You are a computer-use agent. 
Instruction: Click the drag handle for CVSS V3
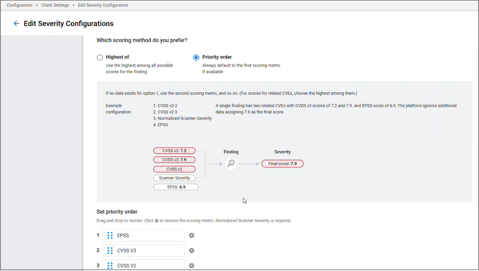(x=110, y=251)
